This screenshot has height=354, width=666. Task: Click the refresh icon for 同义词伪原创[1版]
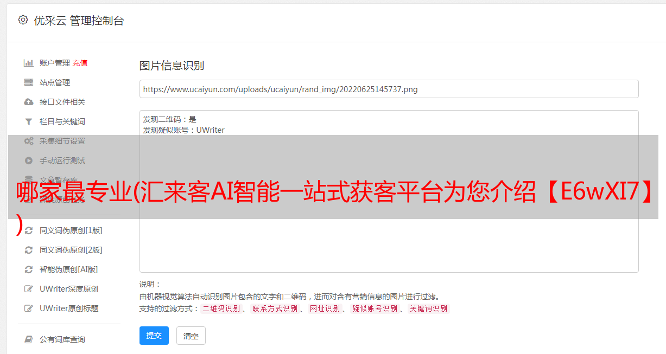point(29,230)
